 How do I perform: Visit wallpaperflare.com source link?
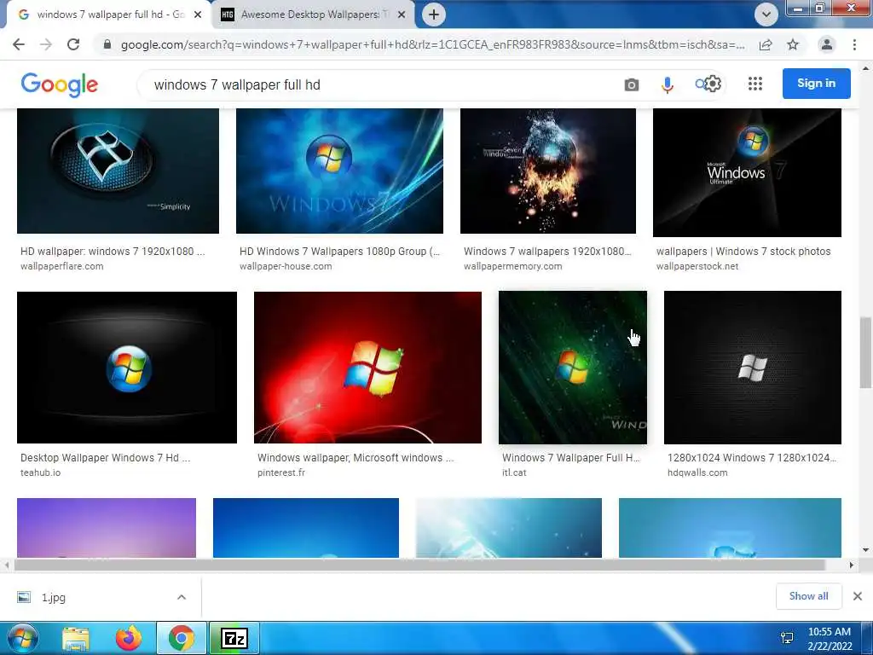(x=61, y=266)
